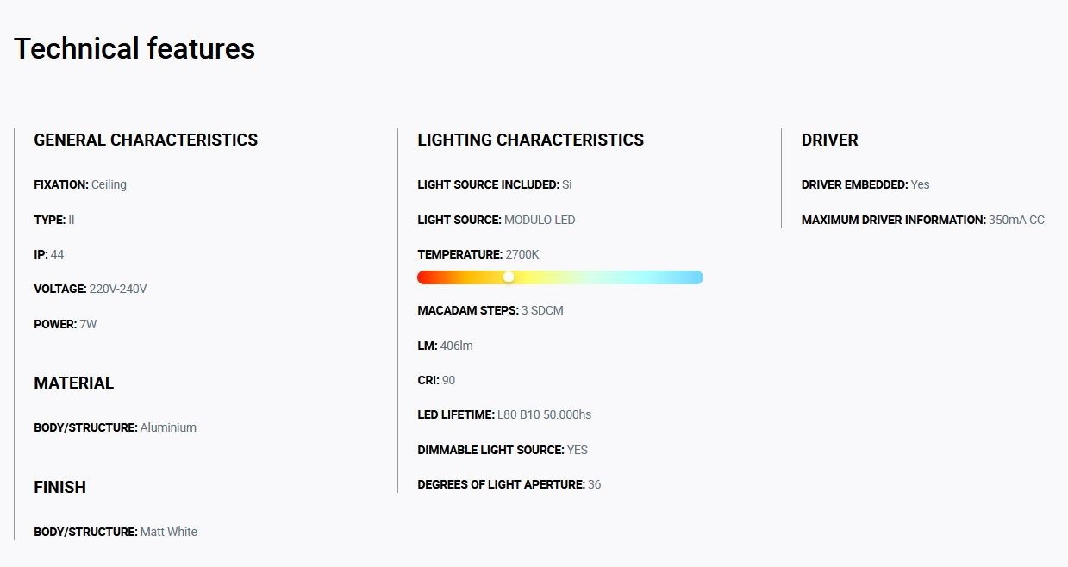This screenshot has width=1068, height=567.
Task: Click the blue end of temperature bar
Action: point(695,277)
